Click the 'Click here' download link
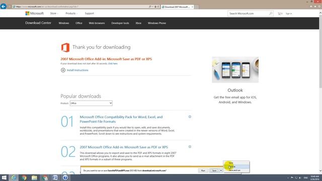This screenshot has height=181, width=322. tap(113, 64)
